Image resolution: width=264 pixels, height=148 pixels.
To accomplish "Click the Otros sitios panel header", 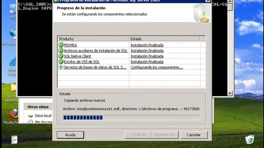I will pyautogui.click(x=38, y=107).
